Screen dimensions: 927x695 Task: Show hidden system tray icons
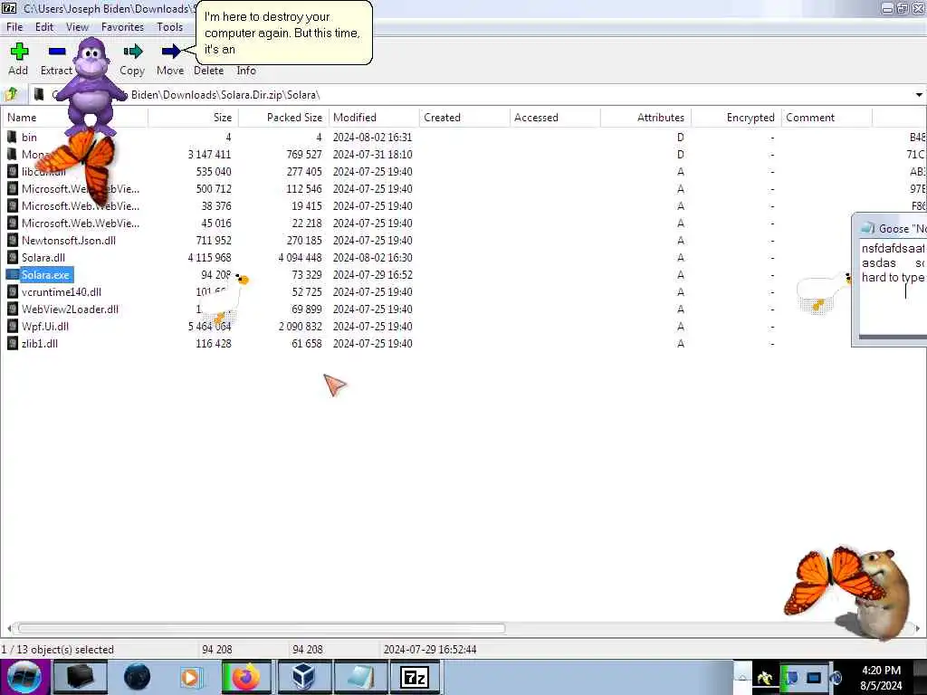(x=742, y=677)
